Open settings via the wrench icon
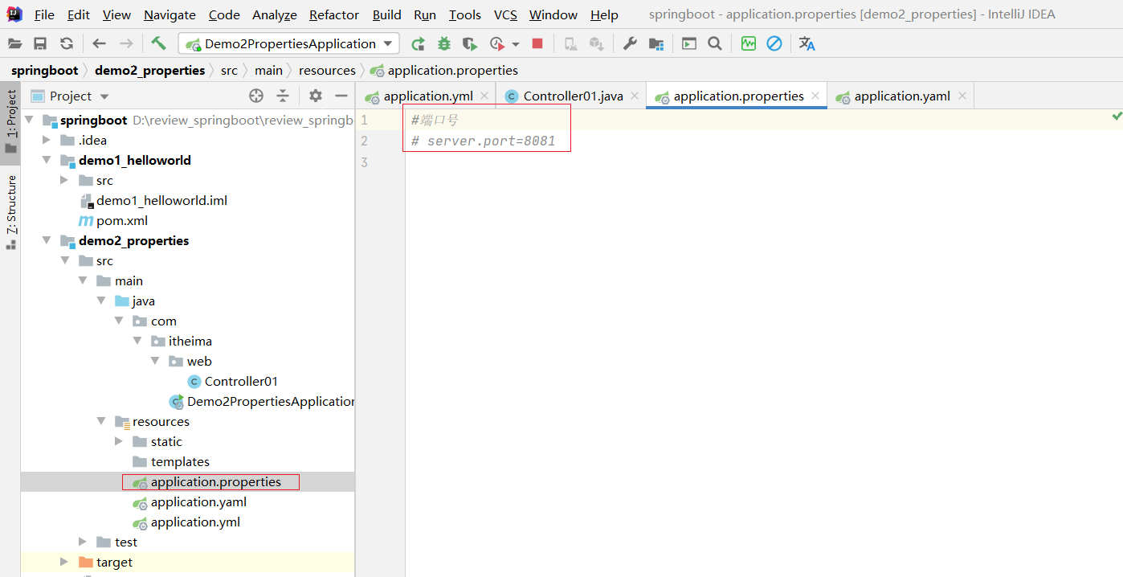1123x577 pixels. (630, 43)
